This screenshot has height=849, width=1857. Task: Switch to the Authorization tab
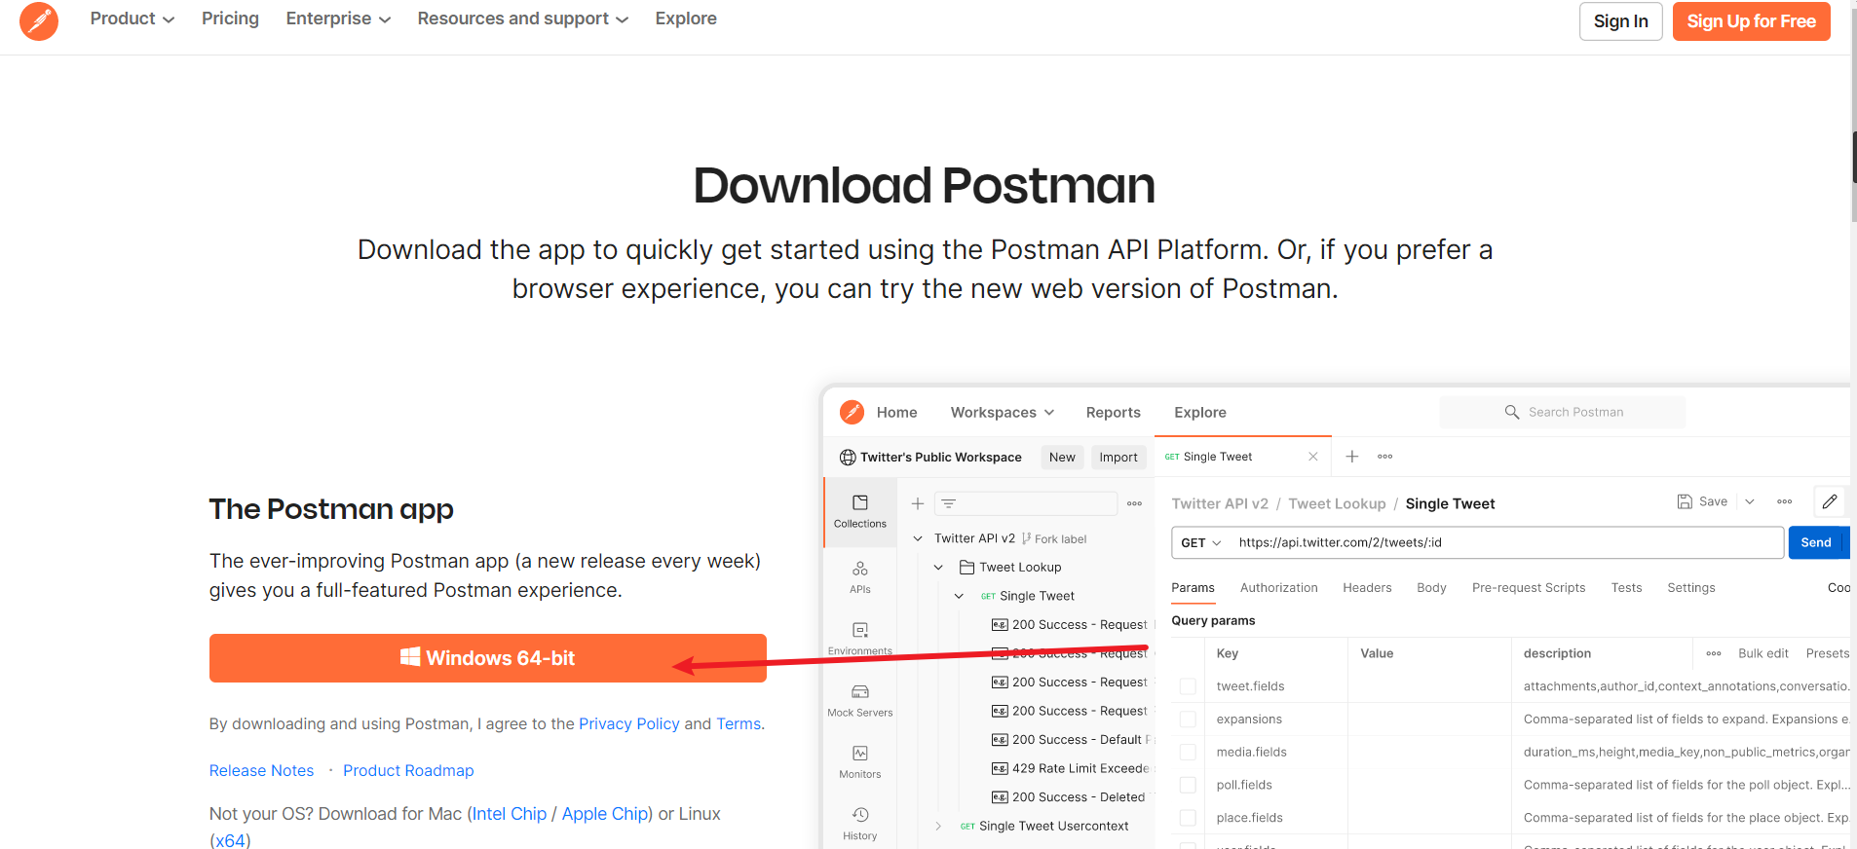1278,588
